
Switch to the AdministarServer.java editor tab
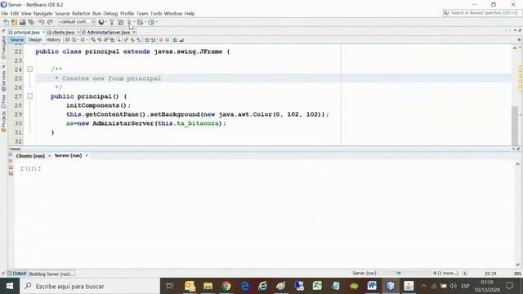click(108, 33)
